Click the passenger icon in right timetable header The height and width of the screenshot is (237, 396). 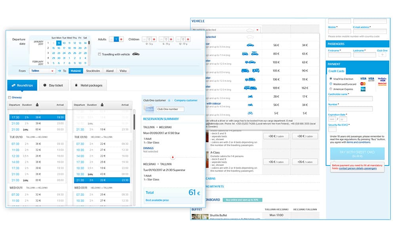point(102,105)
